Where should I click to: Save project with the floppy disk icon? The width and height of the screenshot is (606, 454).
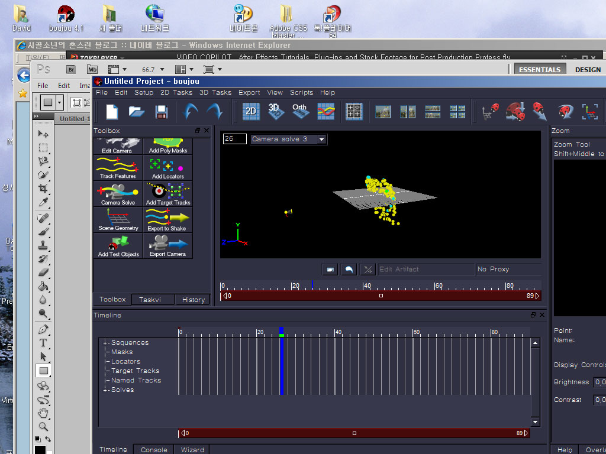point(161,112)
